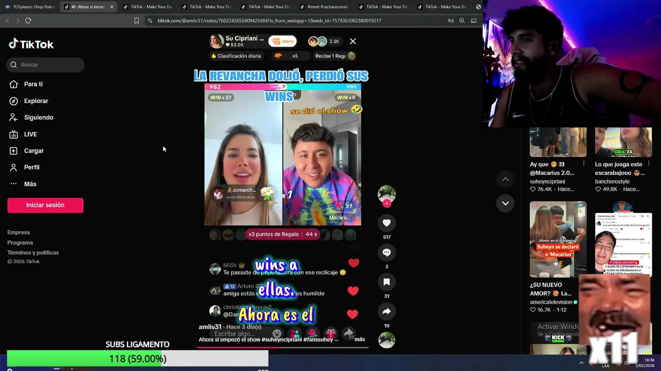Share the video with the arrow icon
Screen dimensions: 661x371
[386, 311]
